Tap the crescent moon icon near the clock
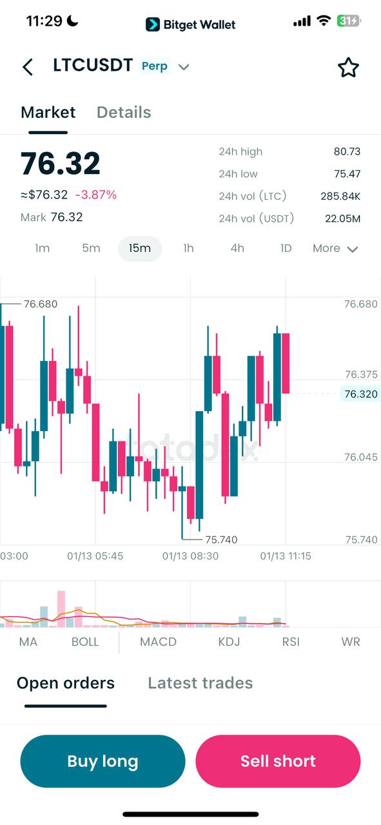 (x=73, y=20)
